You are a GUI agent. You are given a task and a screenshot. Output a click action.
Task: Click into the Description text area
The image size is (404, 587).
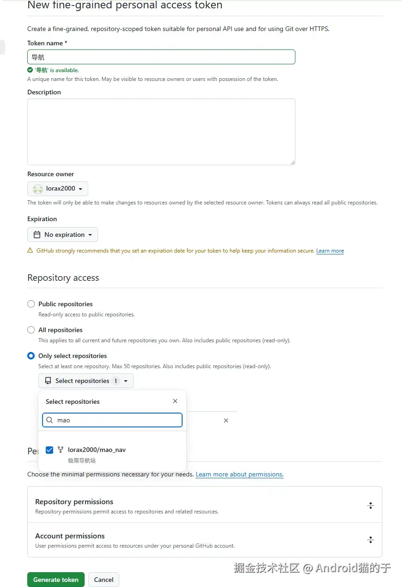[161, 132]
